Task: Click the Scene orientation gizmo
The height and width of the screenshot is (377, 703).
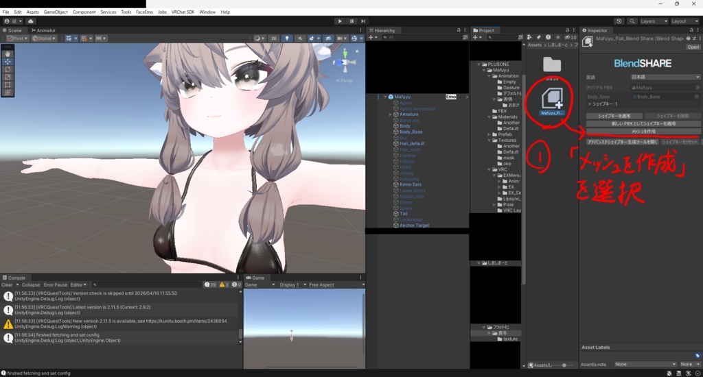Action: (x=345, y=62)
